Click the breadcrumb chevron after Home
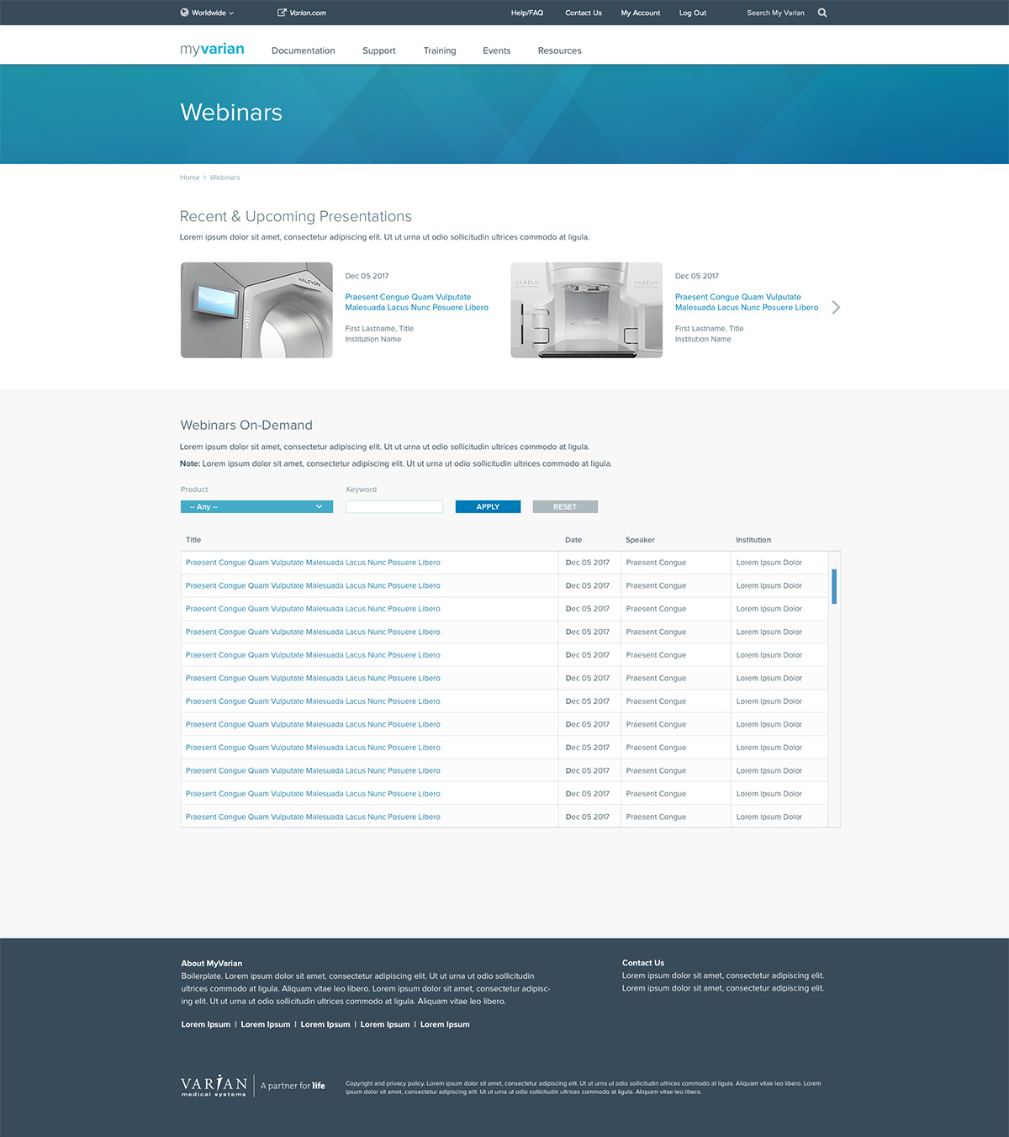 pos(204,177)
